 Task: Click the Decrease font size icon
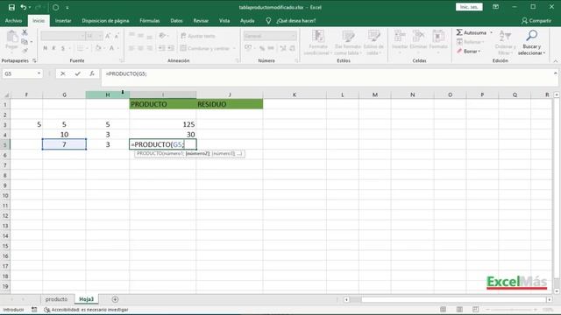[x=117, y=36]
